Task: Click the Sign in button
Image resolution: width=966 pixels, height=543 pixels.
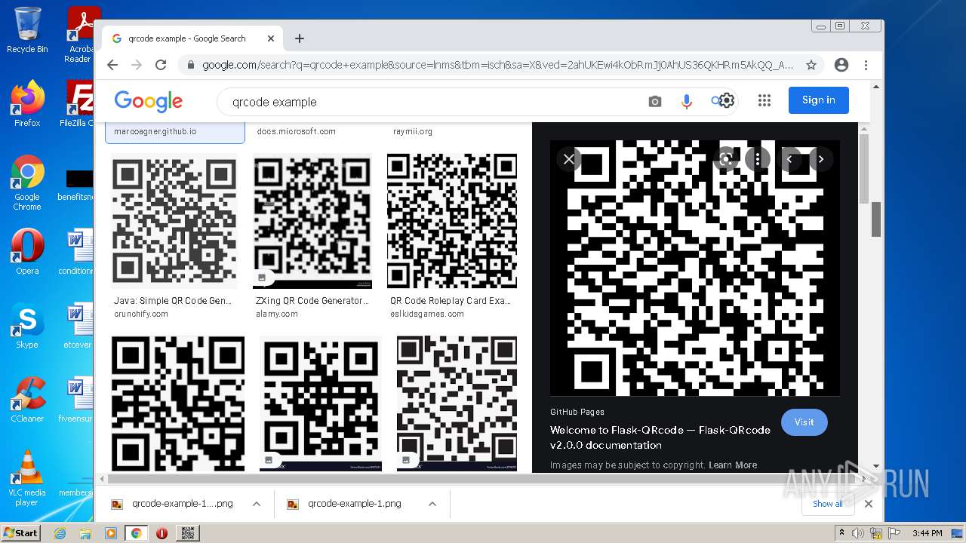Action: pyautogui.click(x=819, y=100)
